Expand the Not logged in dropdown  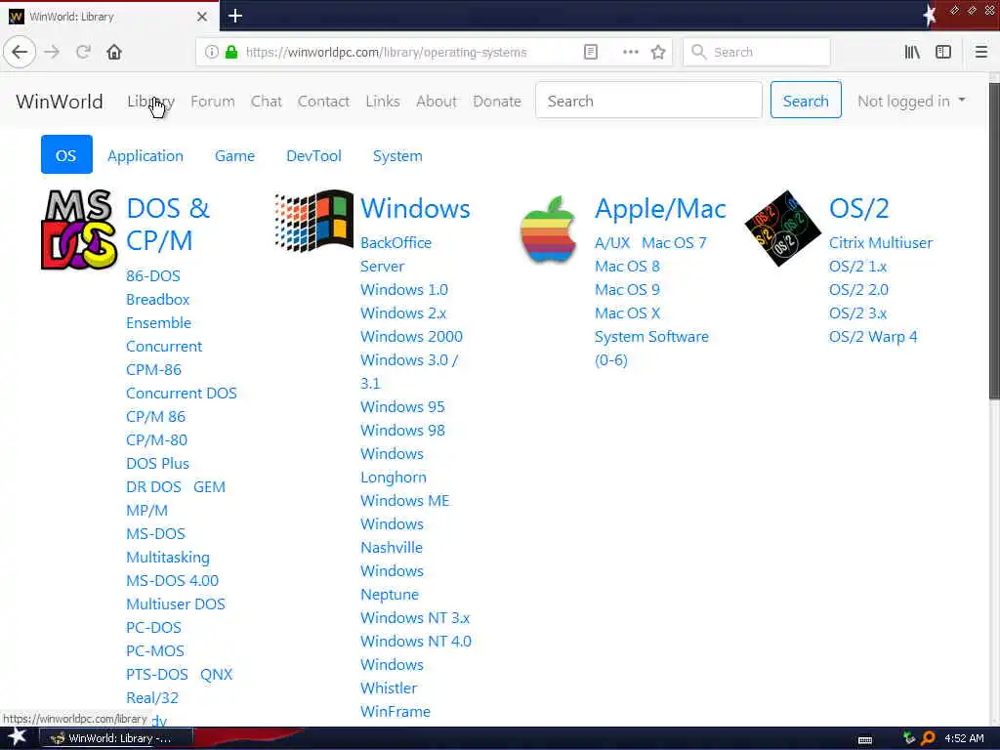pyautogui.click(x=911, y=101)
